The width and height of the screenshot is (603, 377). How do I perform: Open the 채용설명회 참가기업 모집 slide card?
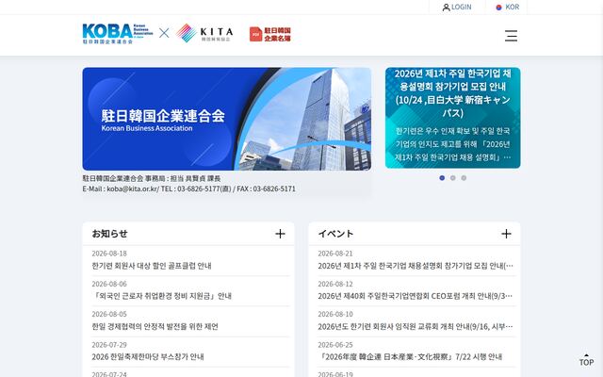452,118
